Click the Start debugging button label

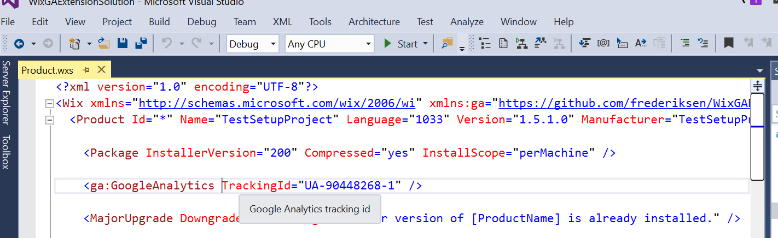pos(408,44)
